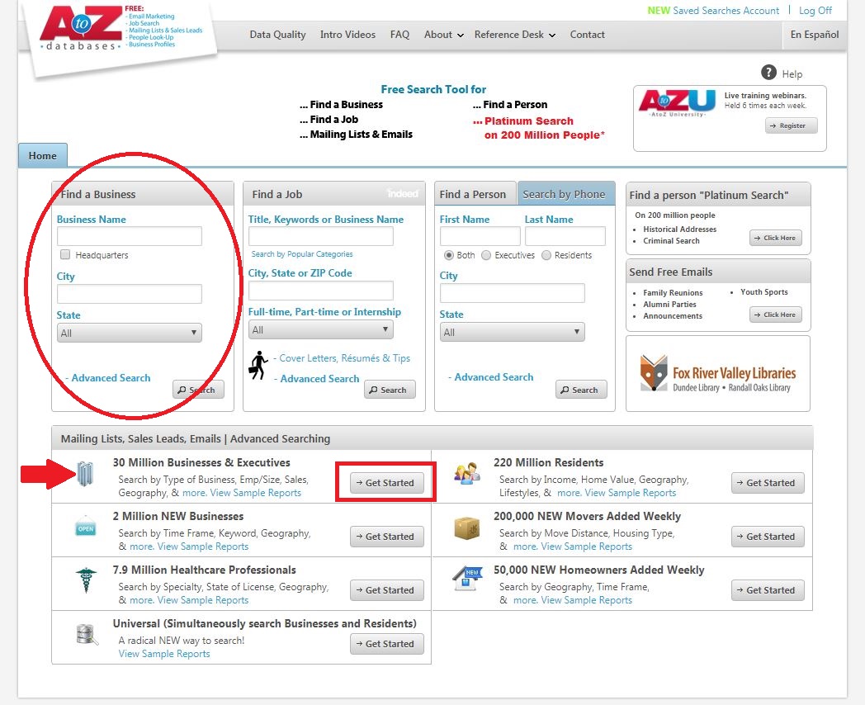Screen dimensions: 865x705
Task: Click the New Homeowners house icon
Action: (x=467, y=580)
